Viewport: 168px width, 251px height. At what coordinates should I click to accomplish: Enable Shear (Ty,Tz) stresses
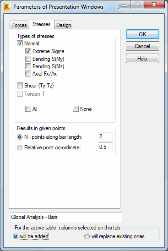point(20,86)
